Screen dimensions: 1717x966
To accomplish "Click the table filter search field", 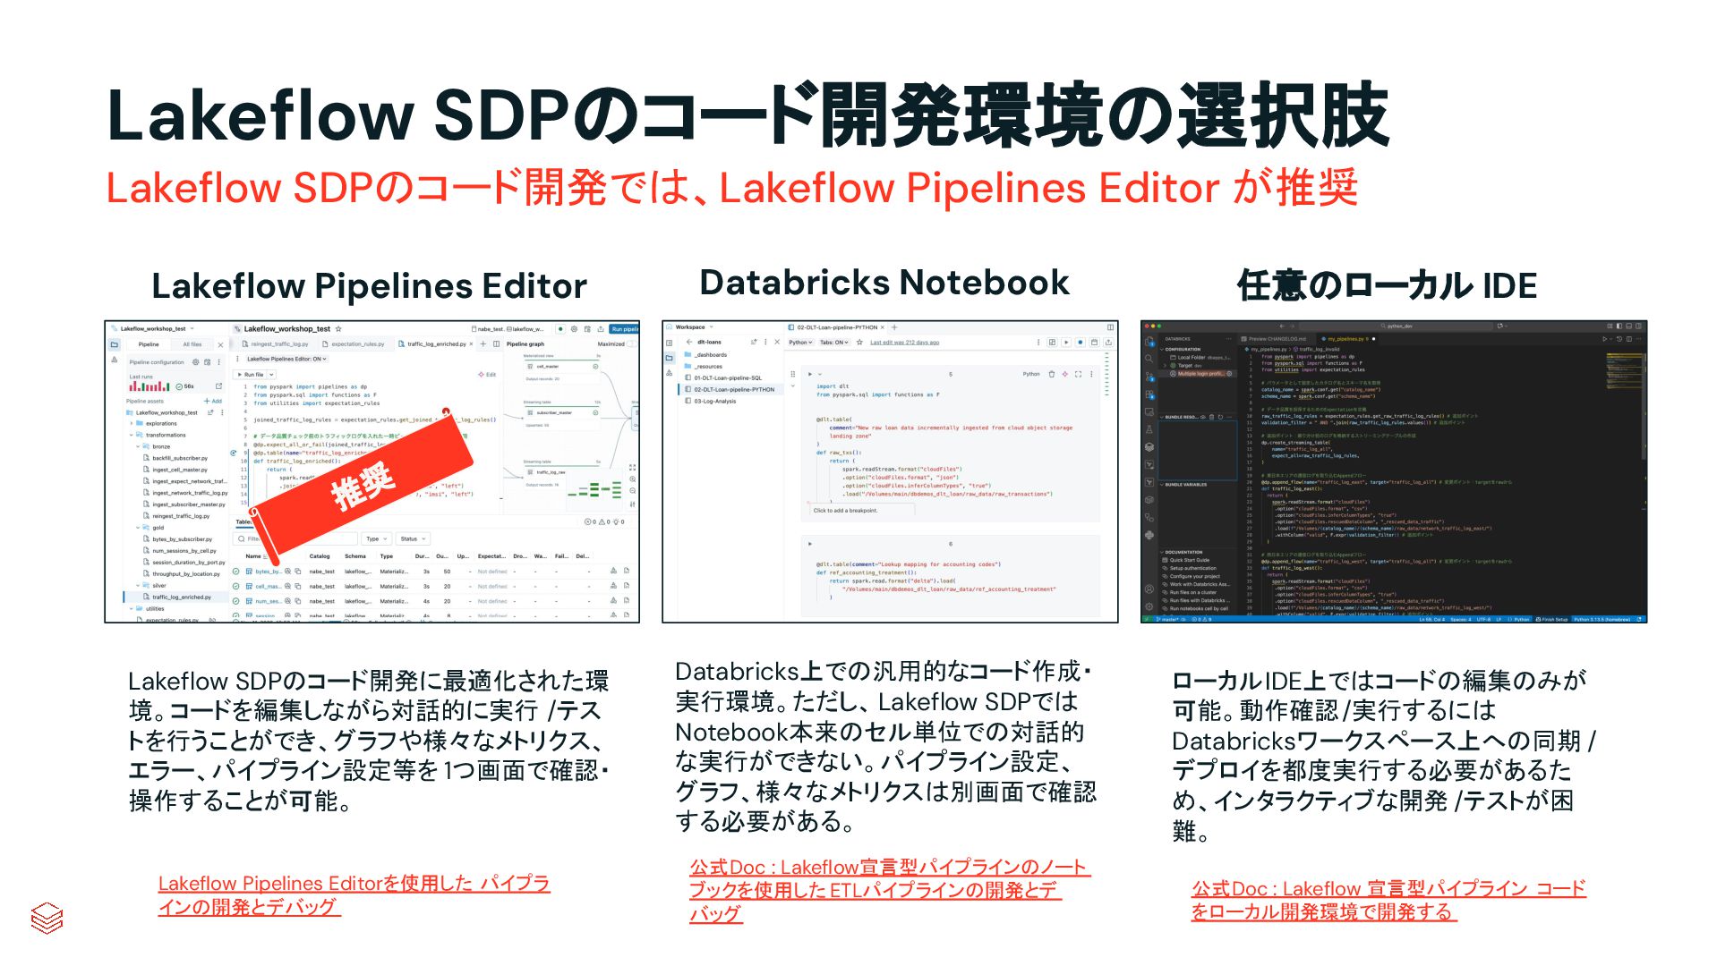I will point(295,538).
